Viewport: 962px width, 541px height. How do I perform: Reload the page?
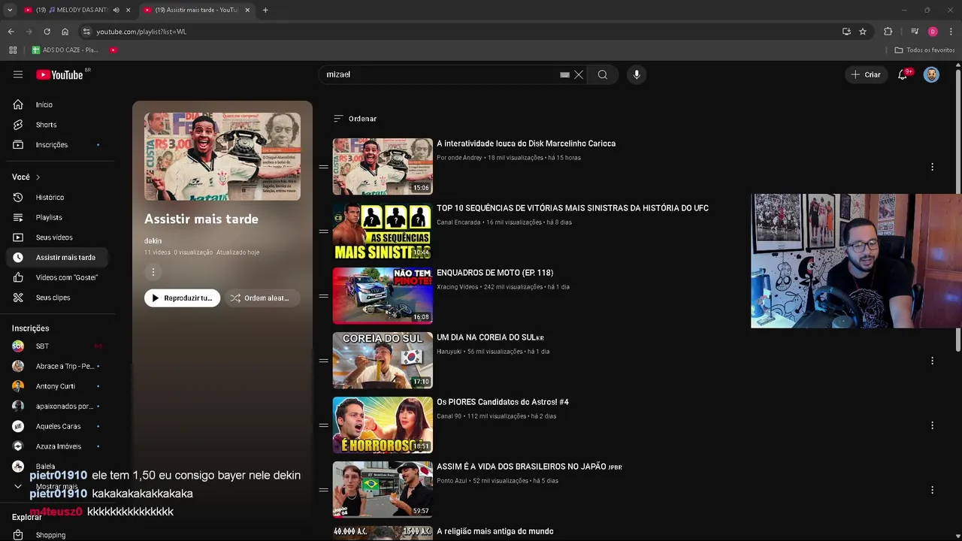47,32
